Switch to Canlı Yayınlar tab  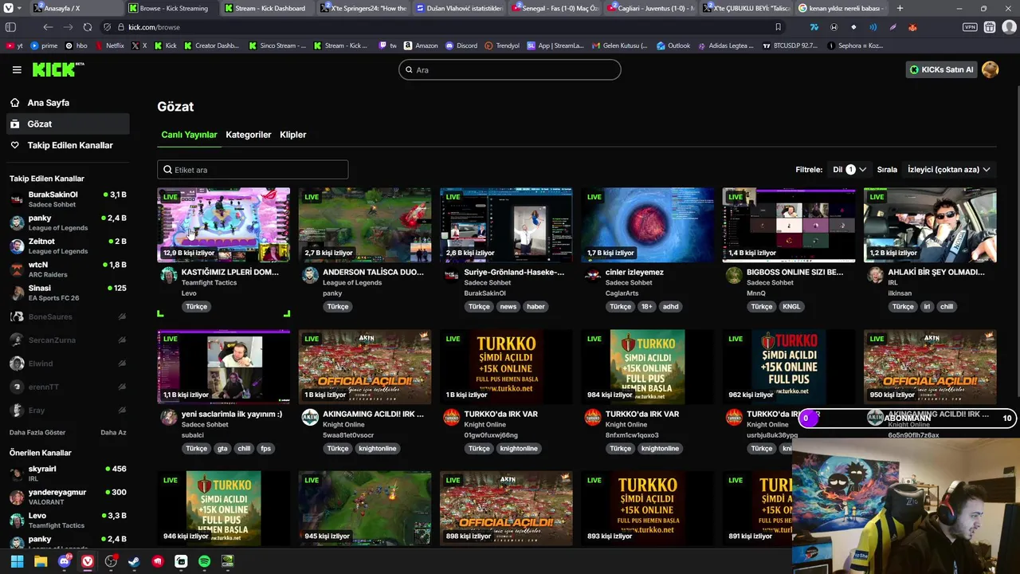point(189,135)
